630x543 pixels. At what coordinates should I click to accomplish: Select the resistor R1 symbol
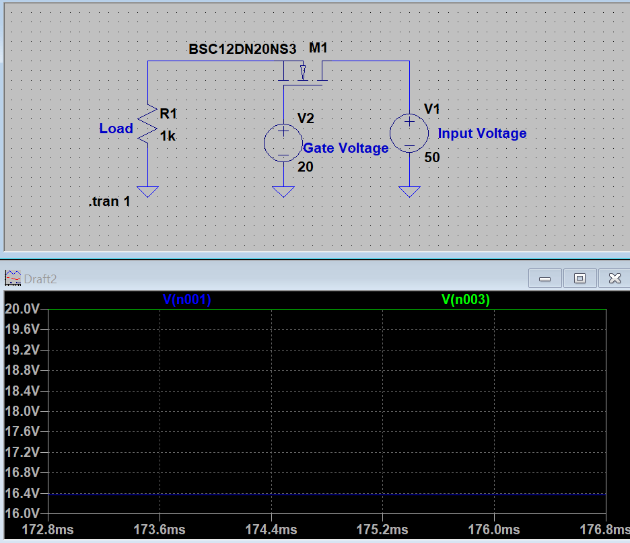click(x=148, y=124)
